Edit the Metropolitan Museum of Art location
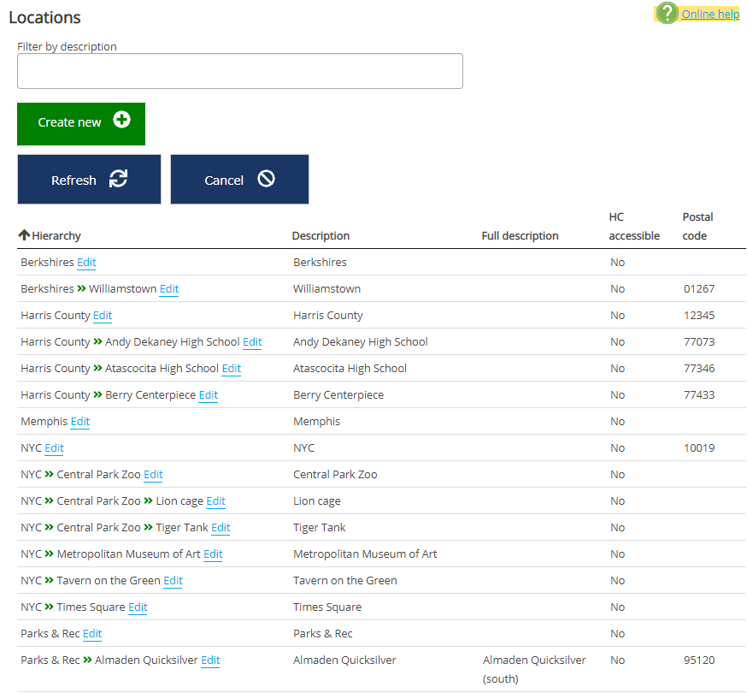This screenshot has width=747, height=693. click(213, 554)
